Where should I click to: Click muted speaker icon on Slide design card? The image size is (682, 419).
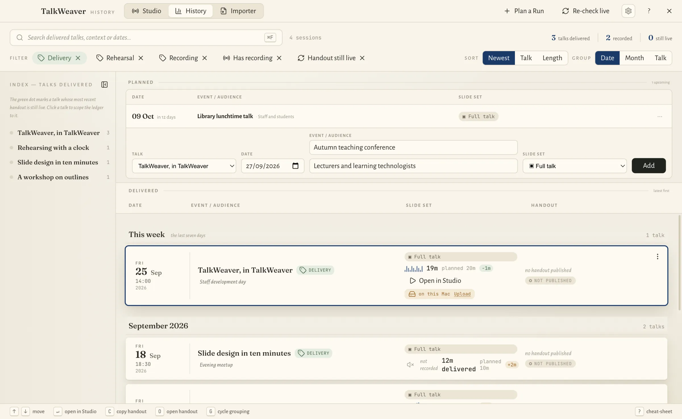coord(410,364)
